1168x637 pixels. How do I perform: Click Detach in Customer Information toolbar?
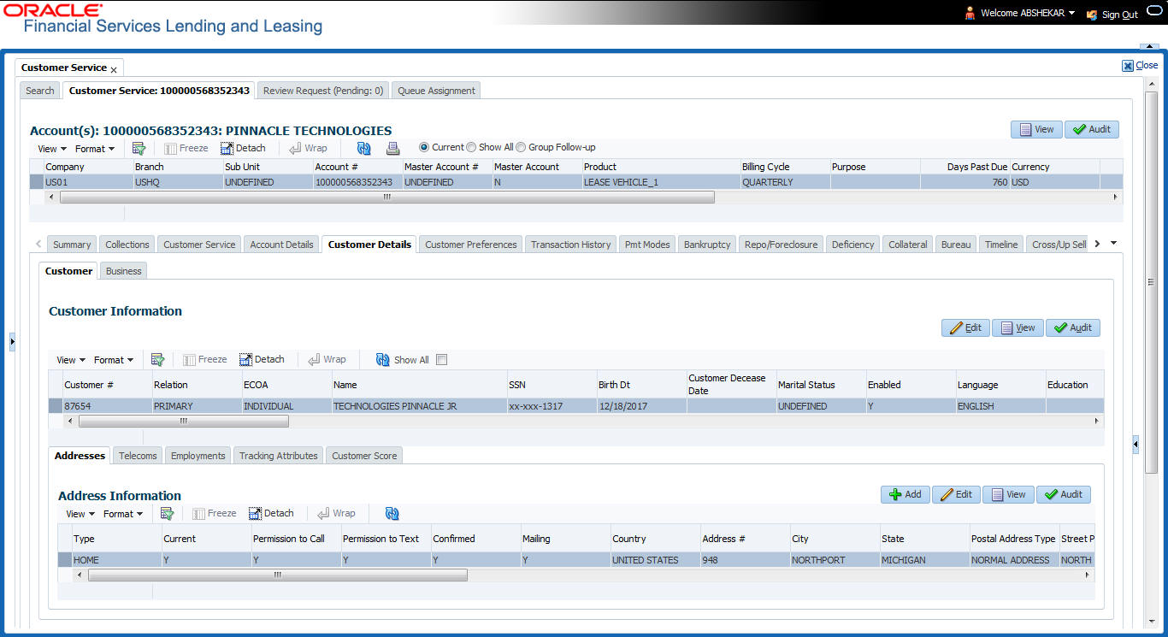262,360
